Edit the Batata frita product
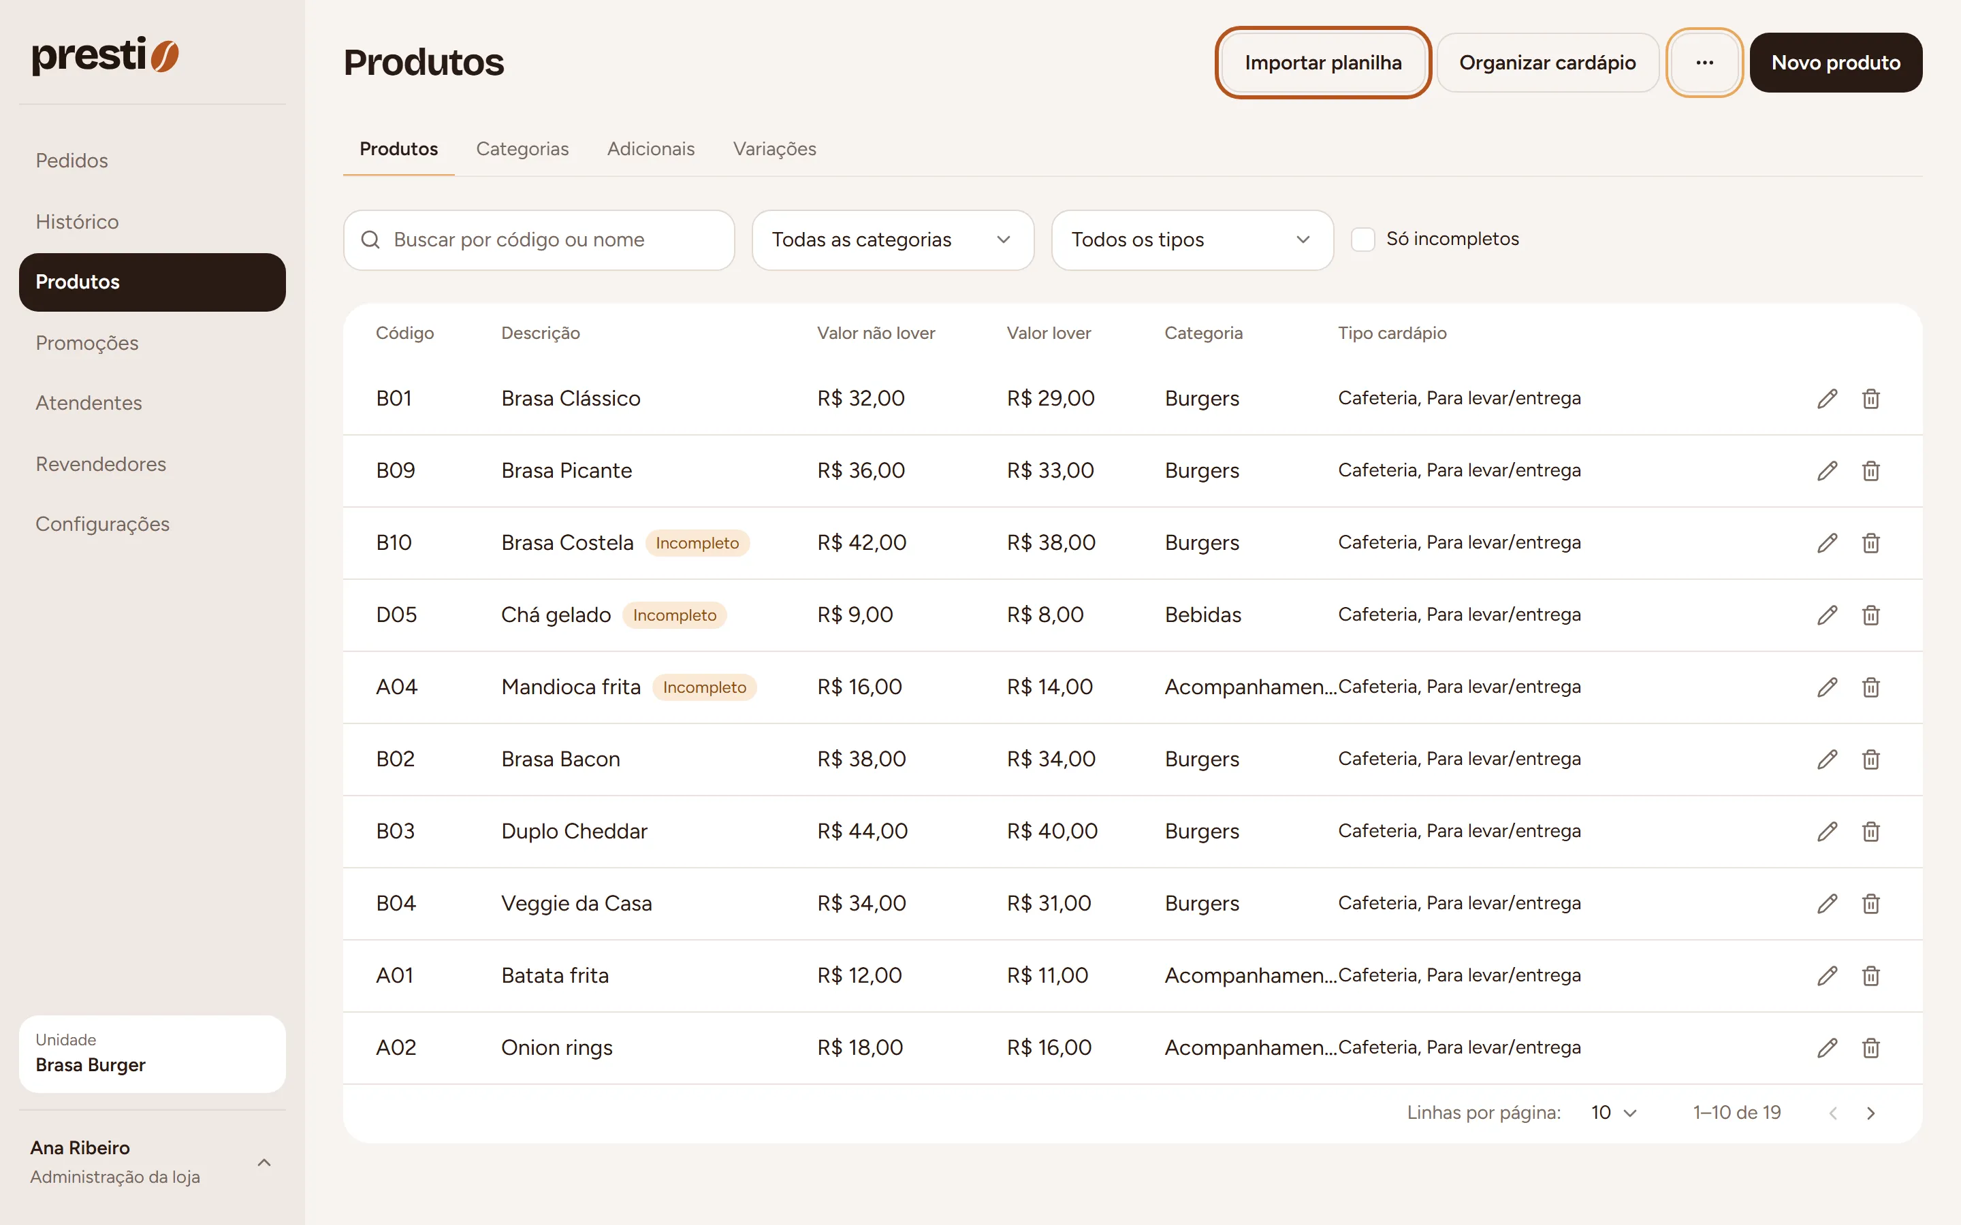The image size is (1961, 1225). point(1826,975)
